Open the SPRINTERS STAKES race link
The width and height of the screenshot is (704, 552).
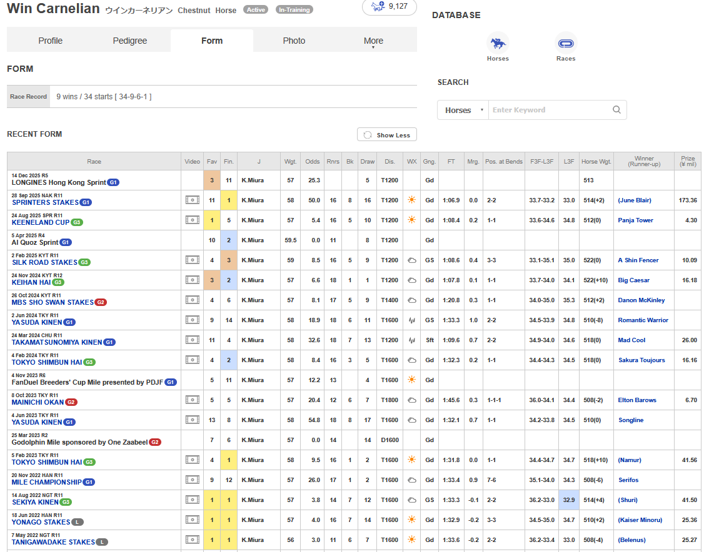click(x=46, y=203)
